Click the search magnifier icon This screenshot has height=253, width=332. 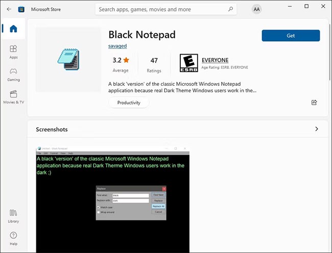pyautogui.click(x=230, y=9)
